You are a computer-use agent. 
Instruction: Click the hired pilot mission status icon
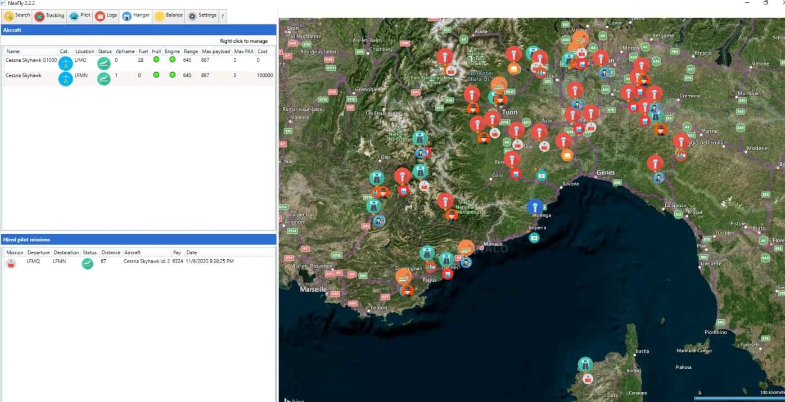87,264
